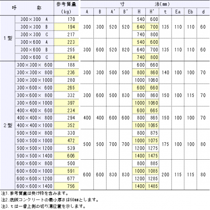The width and height of the screenshot is (210, 210).
Task: Select the 300×600 C row label
Action: coord(34,57)
